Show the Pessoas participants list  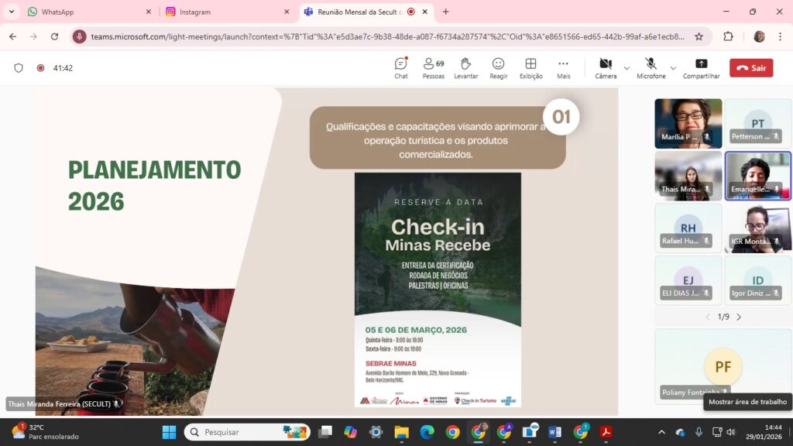433,67
